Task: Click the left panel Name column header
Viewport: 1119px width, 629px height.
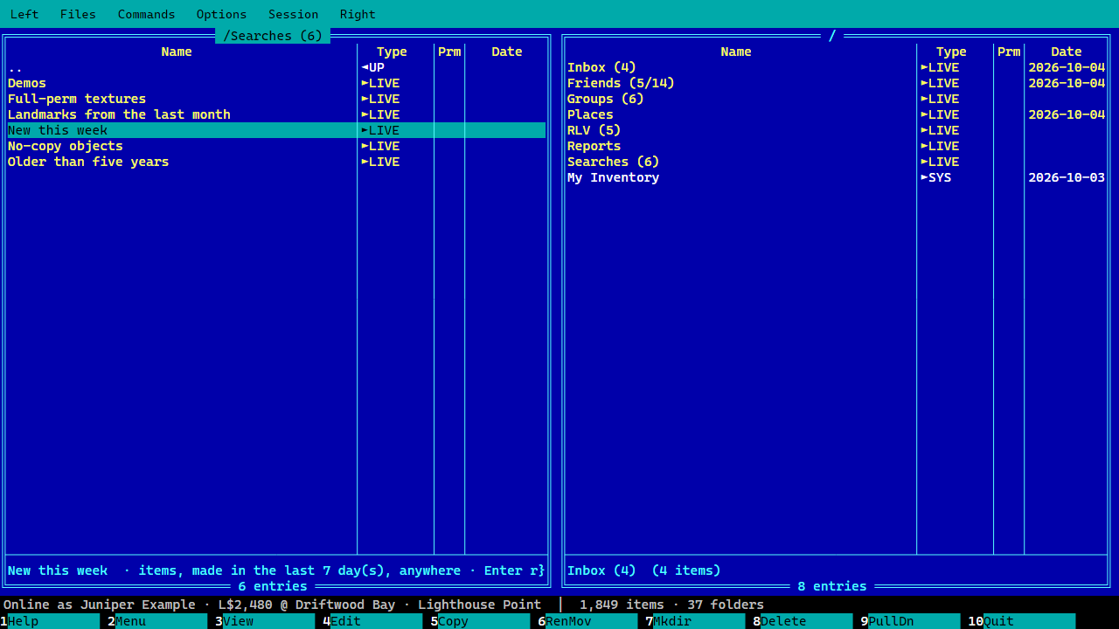Action: [177, 52]
